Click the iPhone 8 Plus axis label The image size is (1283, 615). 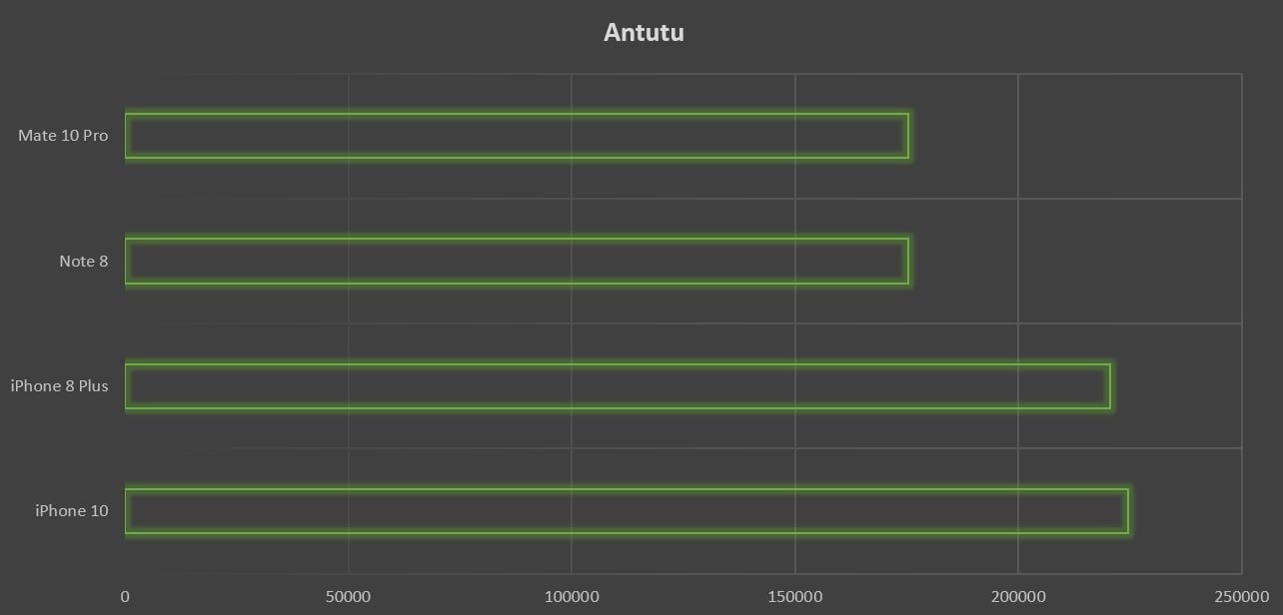point(59,385)
